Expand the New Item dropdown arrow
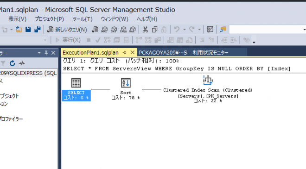The height and width of the screenshot is (169, 306). pyautogui.click(x=11, y=30)
